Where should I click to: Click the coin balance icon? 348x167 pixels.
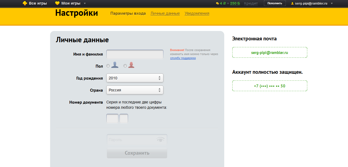coord(218,3)
